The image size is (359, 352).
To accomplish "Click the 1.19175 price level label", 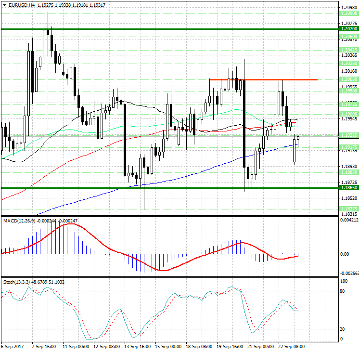I will 349,147.
